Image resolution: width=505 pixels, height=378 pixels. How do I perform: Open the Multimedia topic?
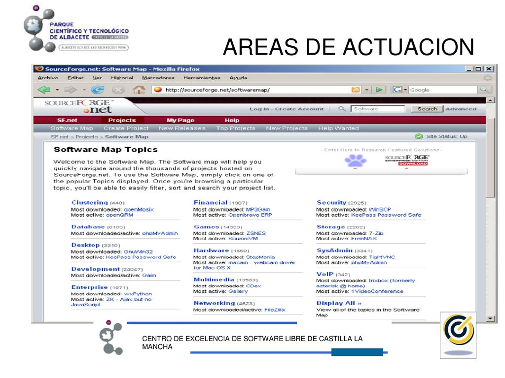pyautogui.click(x=214, y=280)
